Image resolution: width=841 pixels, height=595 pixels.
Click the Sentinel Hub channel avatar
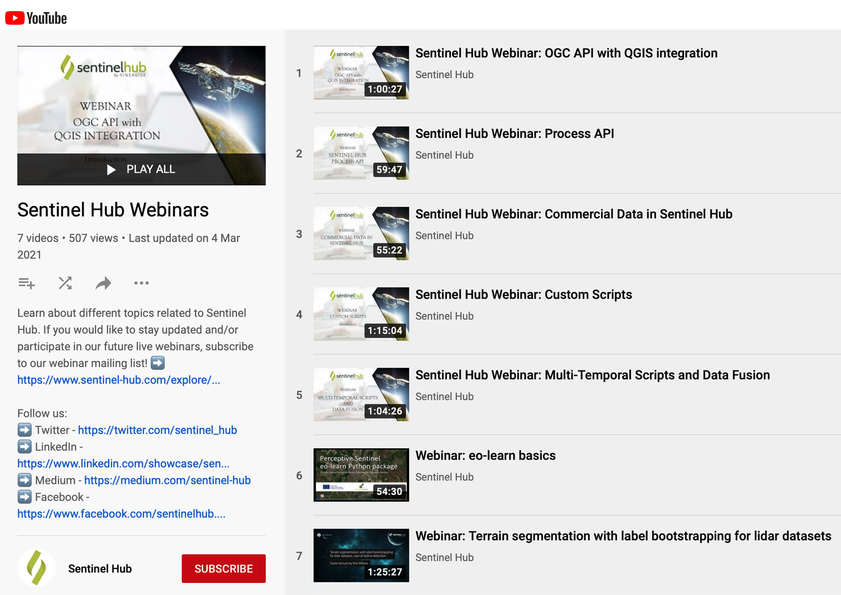(36, 568)
